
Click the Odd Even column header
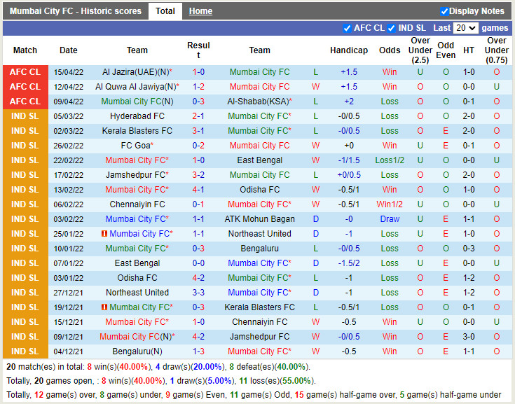tap(446, 50)
